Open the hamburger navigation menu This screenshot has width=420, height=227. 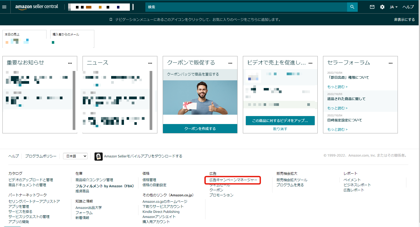tap(4, 7)
